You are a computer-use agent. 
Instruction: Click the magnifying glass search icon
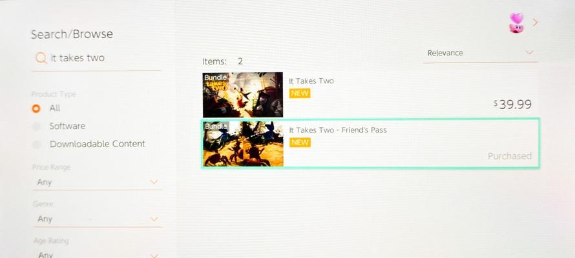[41, 58]
